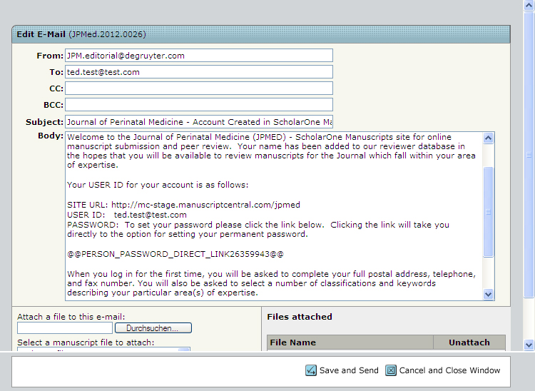The width and height of the screenshot is (535, 391).
Task: Click the Unattach column header
Action: (x=469, y=342)
